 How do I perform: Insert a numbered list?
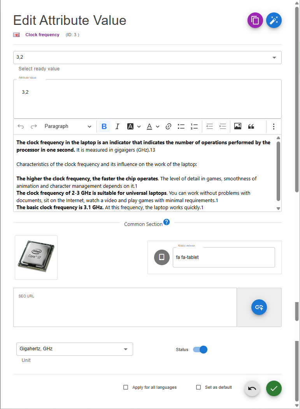(194, 126)
